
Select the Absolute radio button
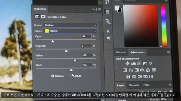[69, 76]
